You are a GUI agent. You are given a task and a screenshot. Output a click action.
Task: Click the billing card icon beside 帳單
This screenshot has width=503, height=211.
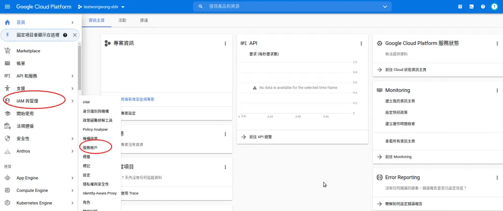(x=7, y=63)
